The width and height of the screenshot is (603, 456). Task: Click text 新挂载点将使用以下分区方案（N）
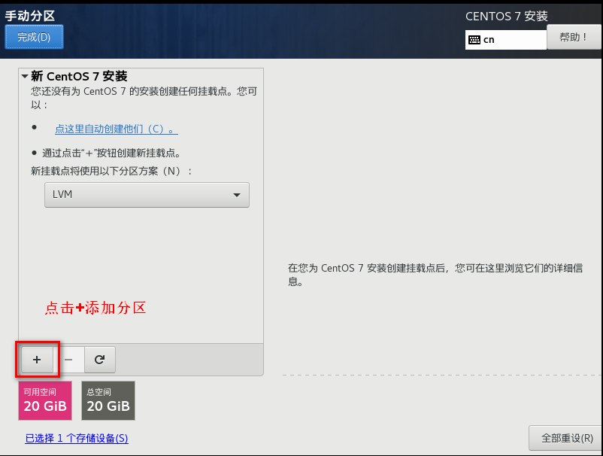(111, 171)
